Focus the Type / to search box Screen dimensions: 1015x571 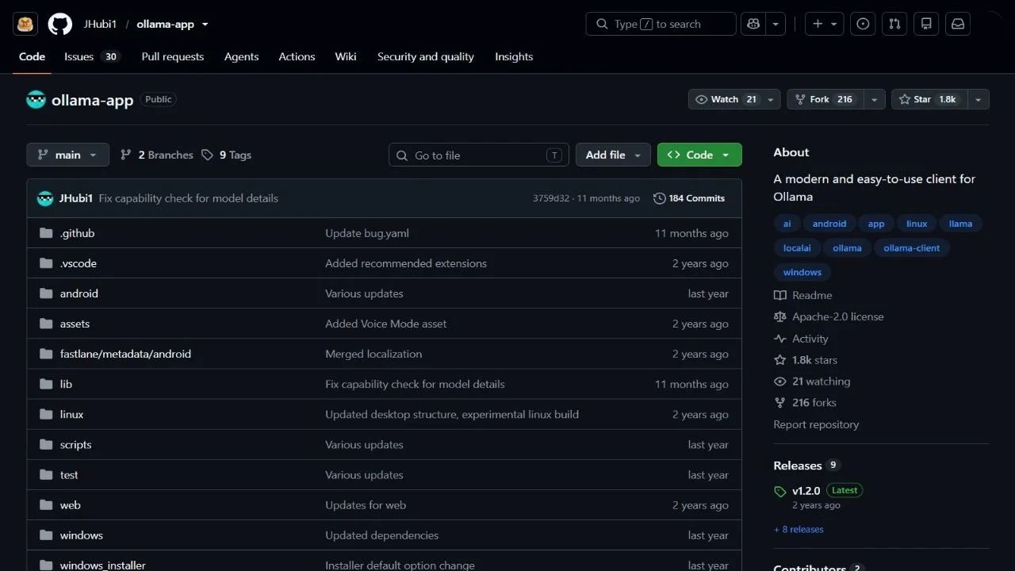pos(661,24)
